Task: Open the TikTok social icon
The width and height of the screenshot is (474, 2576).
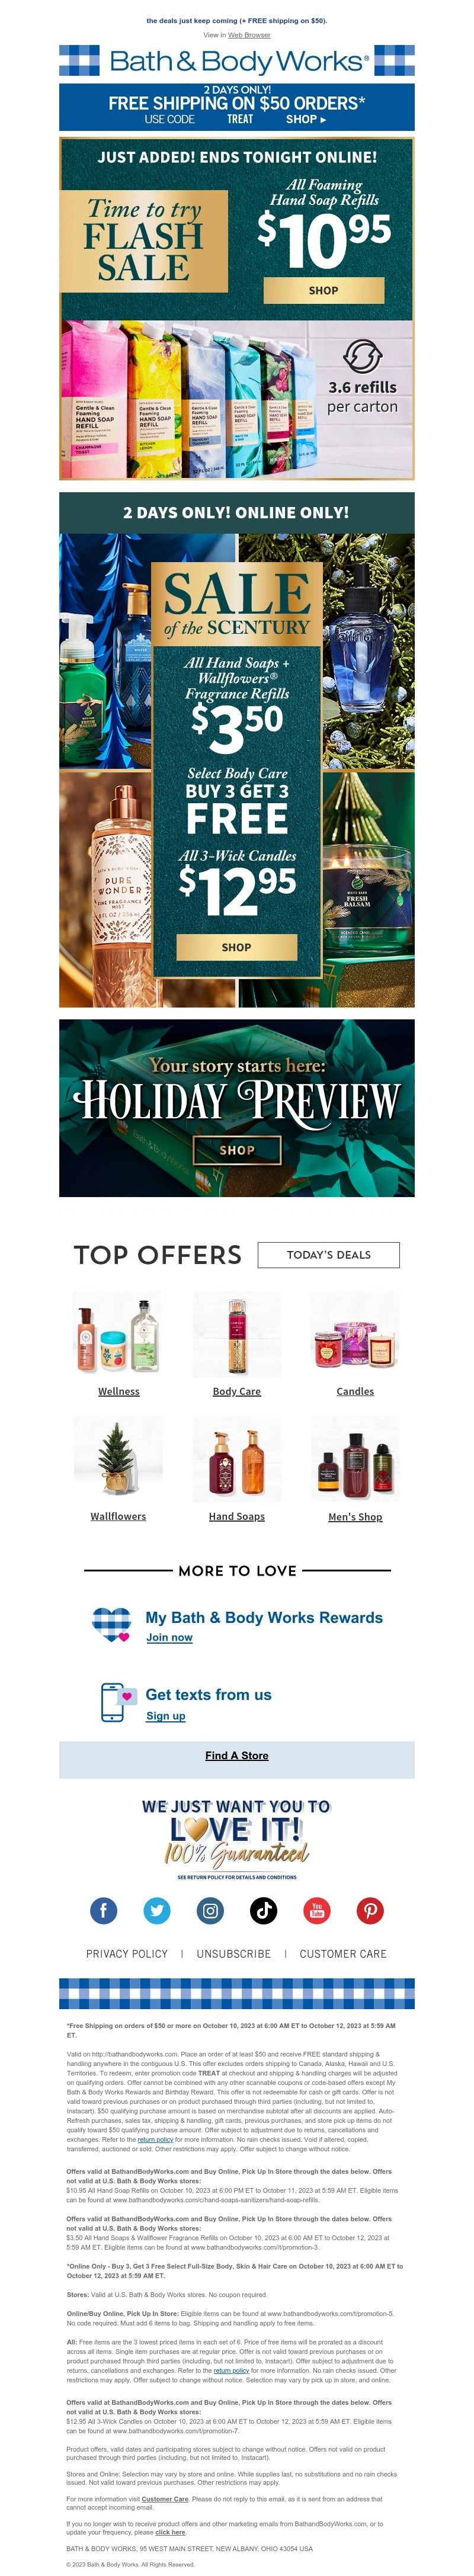Action: pyautogui.click(x=263, y=1910)
